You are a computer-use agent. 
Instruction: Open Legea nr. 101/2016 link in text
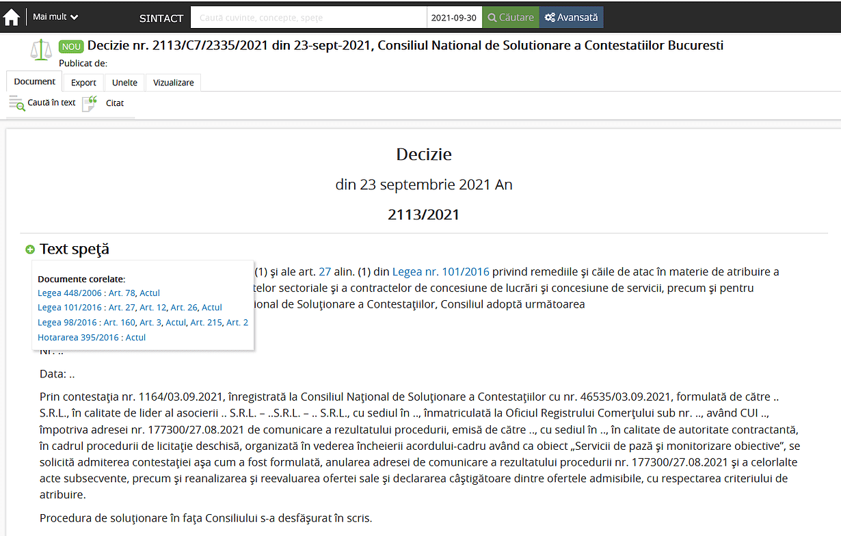pyautogui.click(x=441, y=271)
